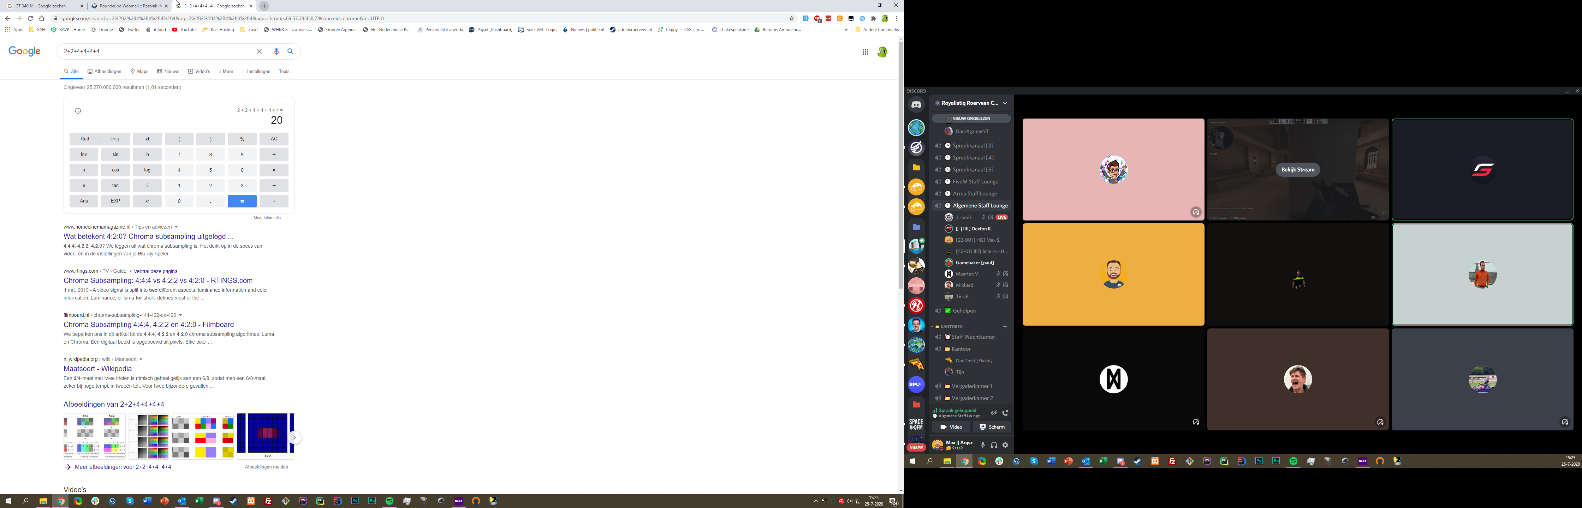
Task: Click calculator history icon
Action: point(78,111)
